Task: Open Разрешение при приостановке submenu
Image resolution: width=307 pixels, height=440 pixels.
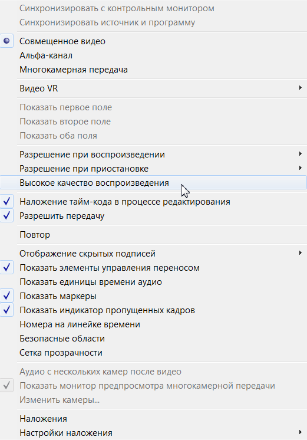Action: point(153,169)
